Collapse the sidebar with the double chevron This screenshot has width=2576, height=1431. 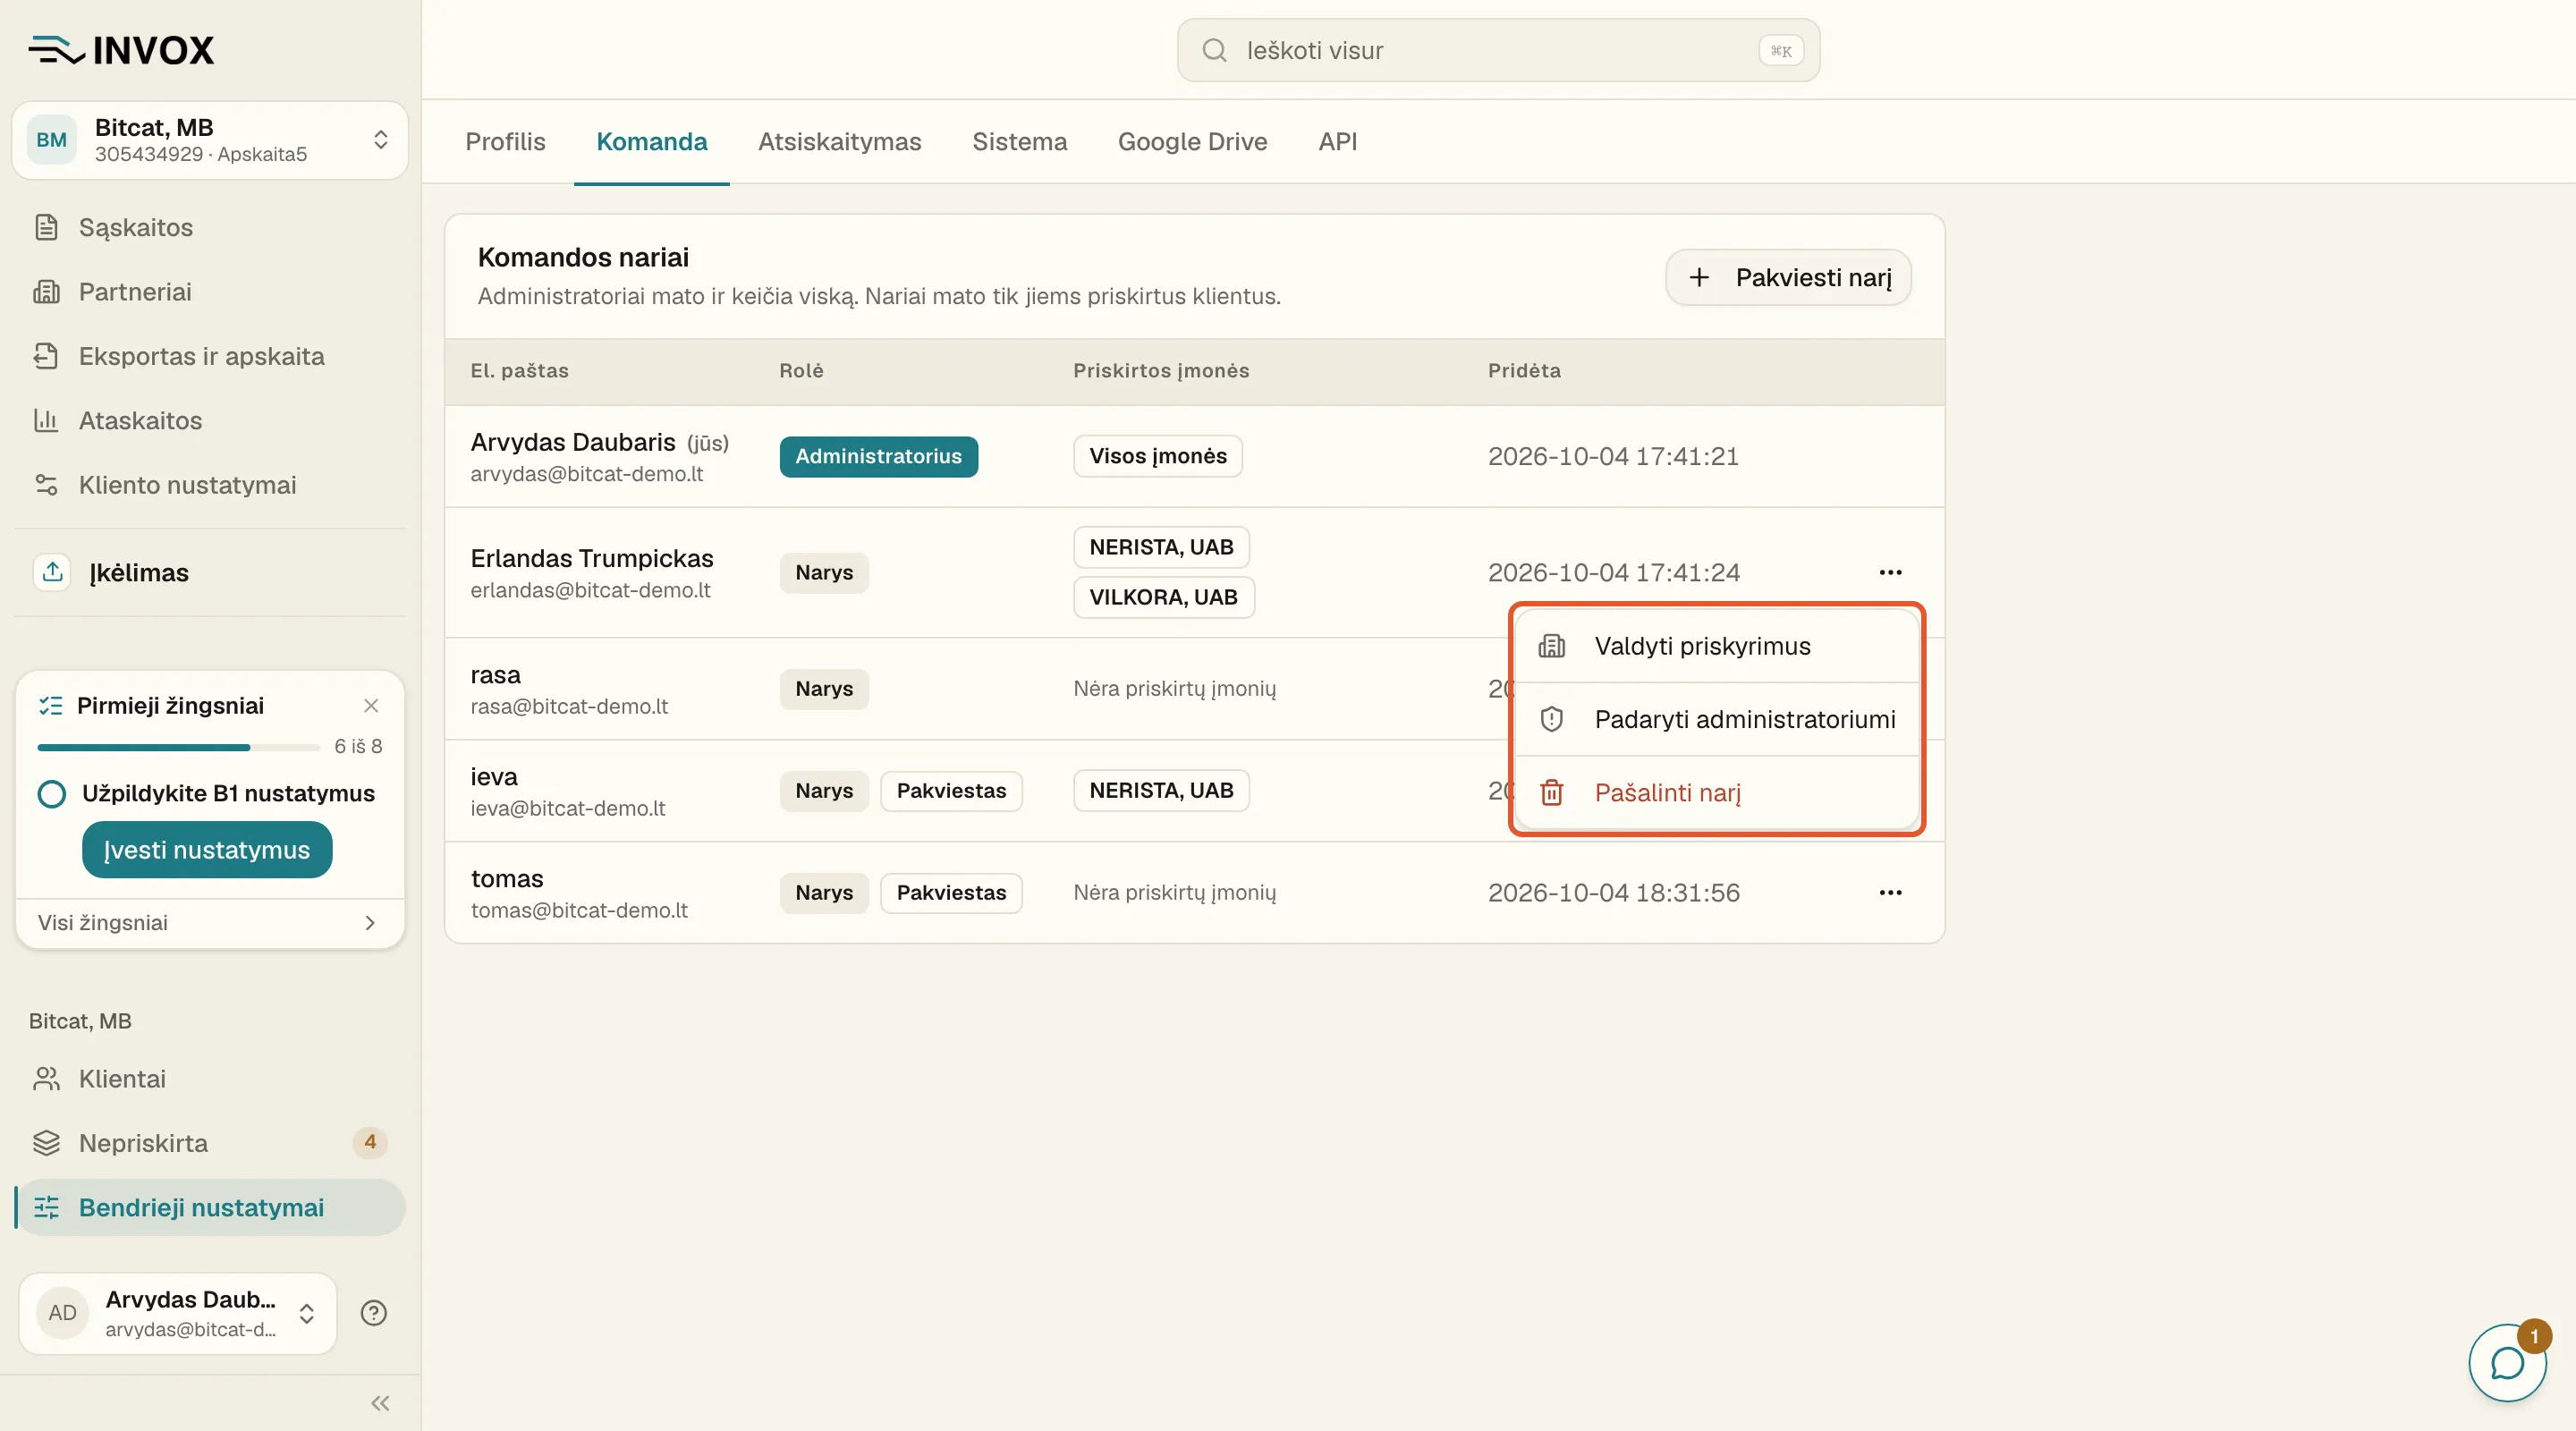click(380, 1403)
